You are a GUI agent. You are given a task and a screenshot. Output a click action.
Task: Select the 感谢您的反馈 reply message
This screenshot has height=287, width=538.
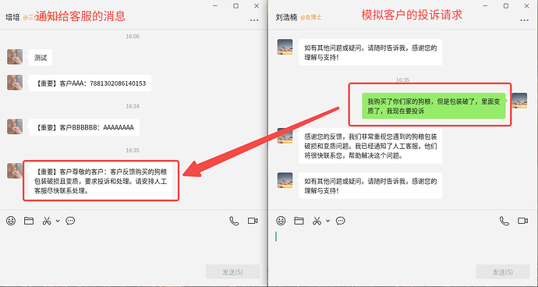click(370, 146)
